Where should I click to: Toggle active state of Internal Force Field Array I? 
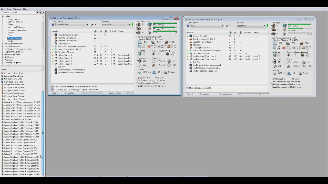click(53, 35)
